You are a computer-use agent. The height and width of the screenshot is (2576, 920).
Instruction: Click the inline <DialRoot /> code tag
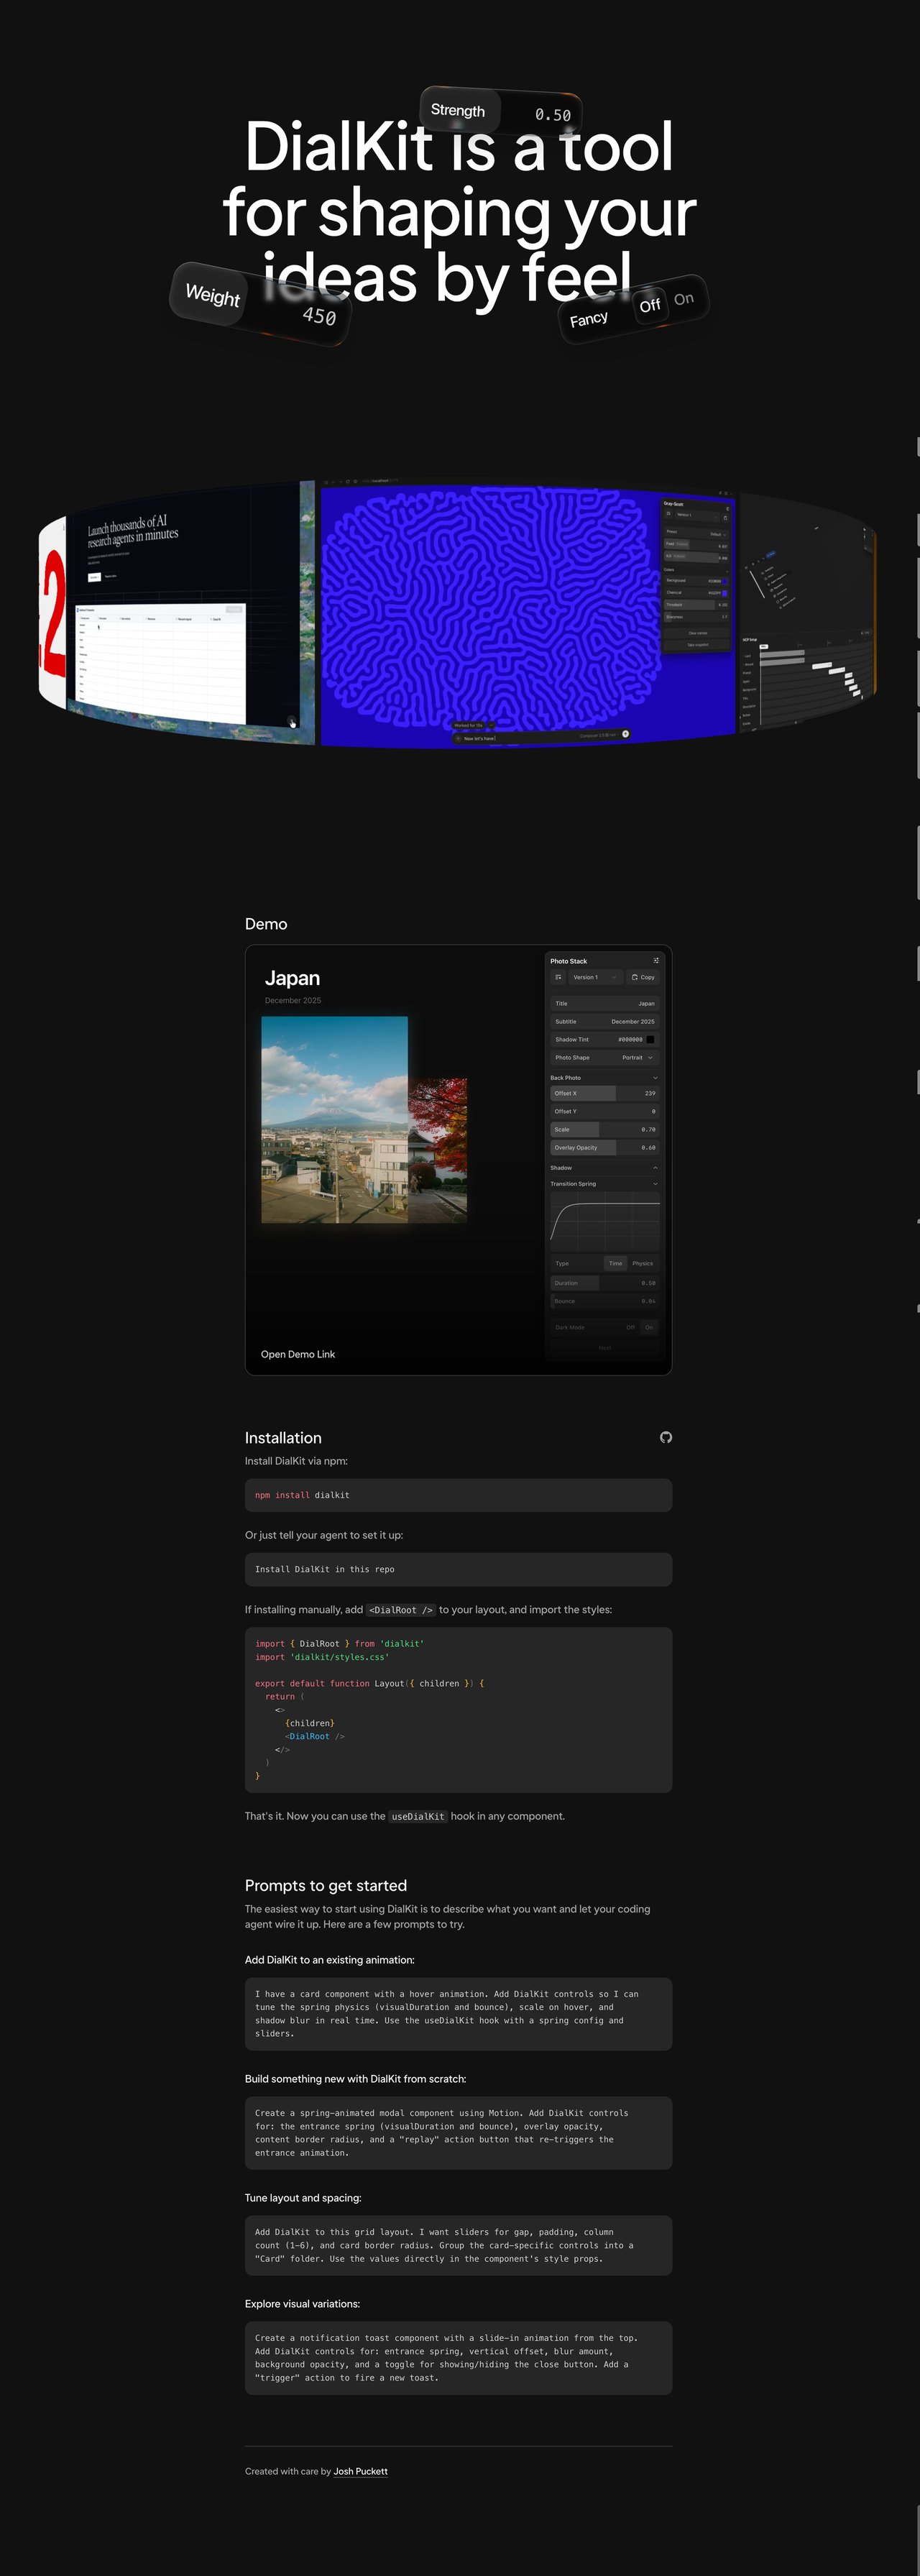tap(401, 1610)
